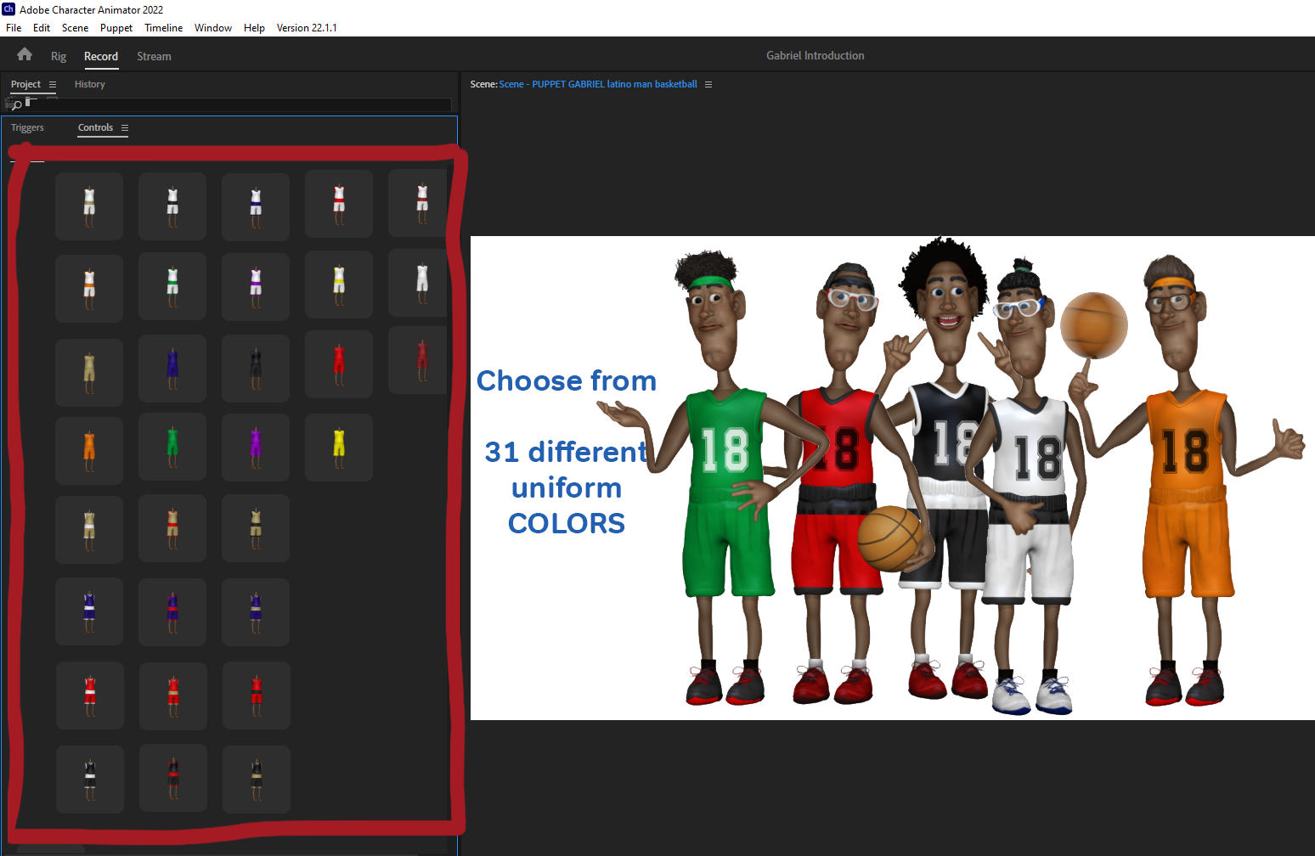Click the Character Animator logo in the title bar
1315x856 pixels.
[8, 9]
